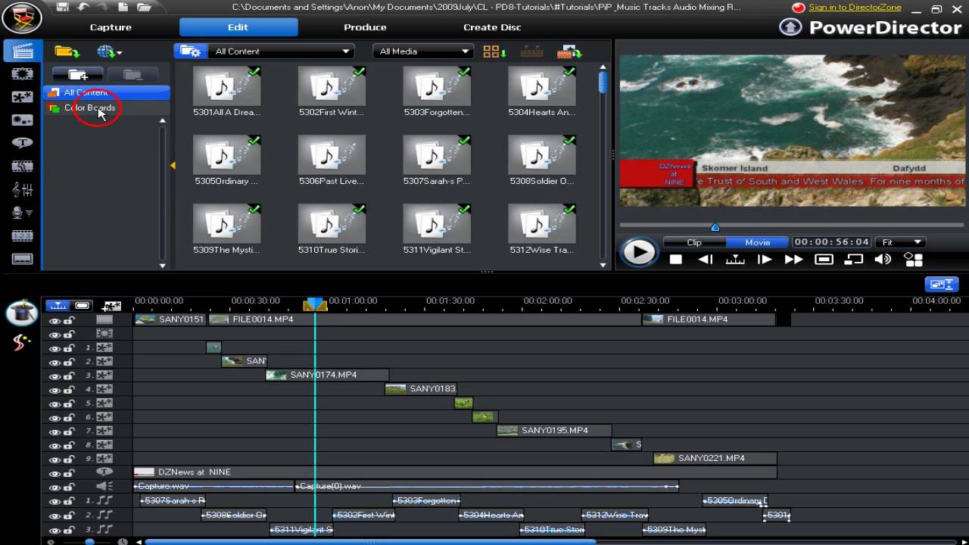Select Clip preview mode
The image size is (969, 545).
[694, 242]
